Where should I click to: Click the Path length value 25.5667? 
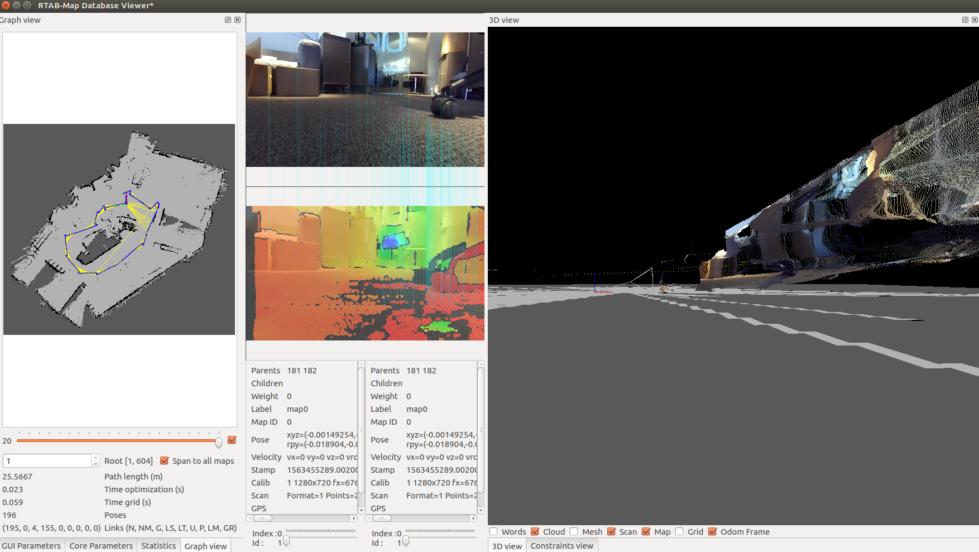(17, 477)
